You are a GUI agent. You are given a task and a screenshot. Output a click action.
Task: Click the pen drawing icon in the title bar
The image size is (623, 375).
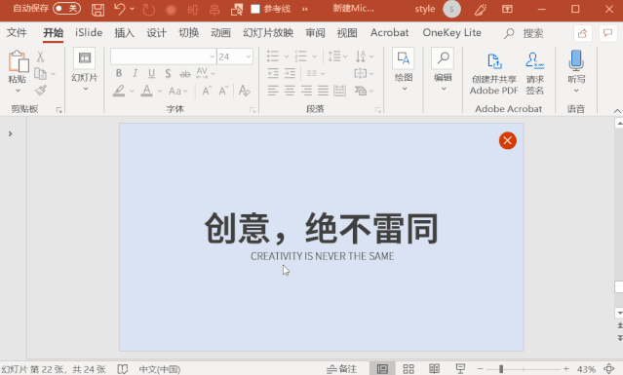click(481, 9)
